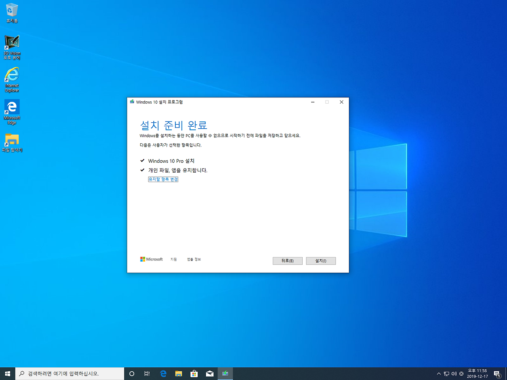Open the Support (지원) link
Screen dimensions: 507x380
click(173, 259)
